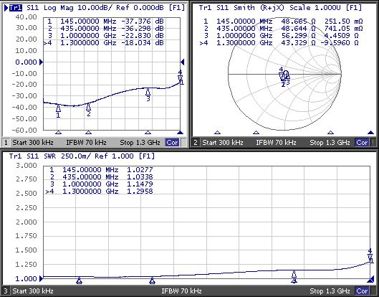Click the -60.00 bottom value on Log Mag axis
Screen dimensions: 379x297
(24, 131)
